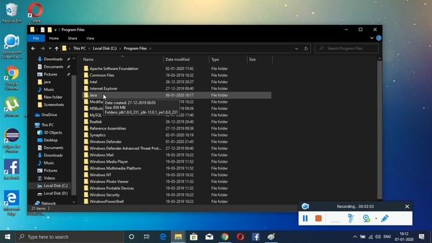Click This PC in the address path

pos(80,49)
